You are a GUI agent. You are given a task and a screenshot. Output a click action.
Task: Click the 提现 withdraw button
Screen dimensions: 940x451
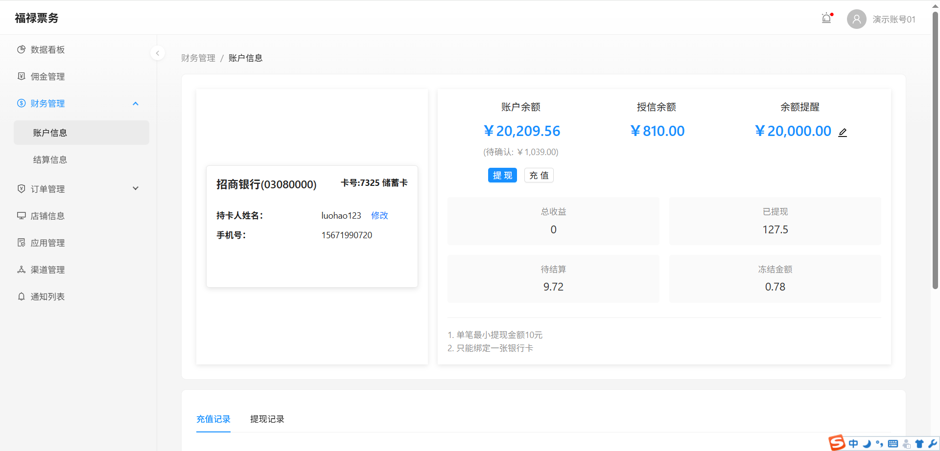(502, 175)
